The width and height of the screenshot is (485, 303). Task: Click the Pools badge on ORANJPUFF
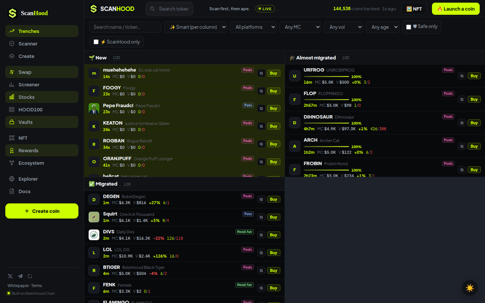248,159
